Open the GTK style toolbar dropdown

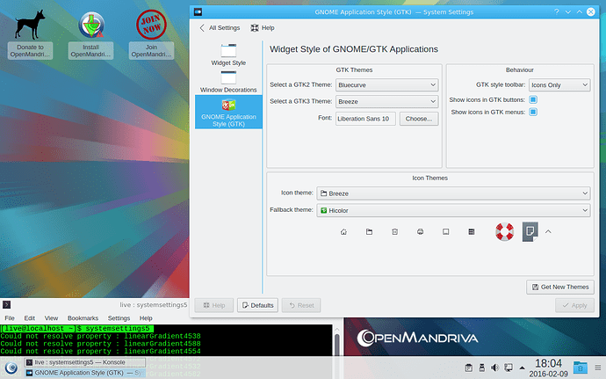pyautogui.click(x=559, y=84)
